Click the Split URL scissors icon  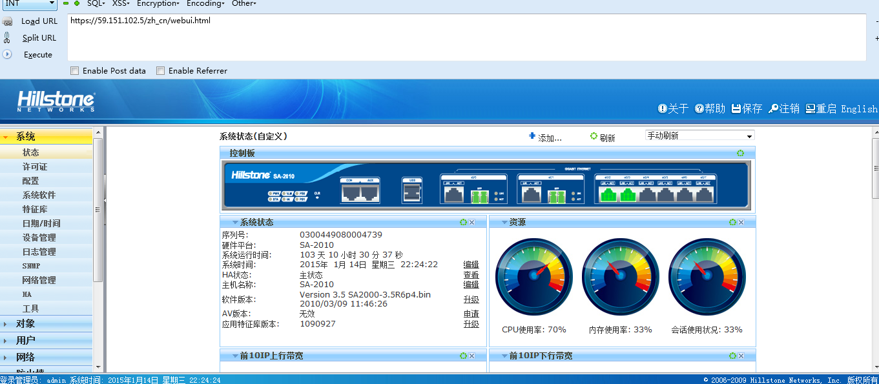click(7, 37)
